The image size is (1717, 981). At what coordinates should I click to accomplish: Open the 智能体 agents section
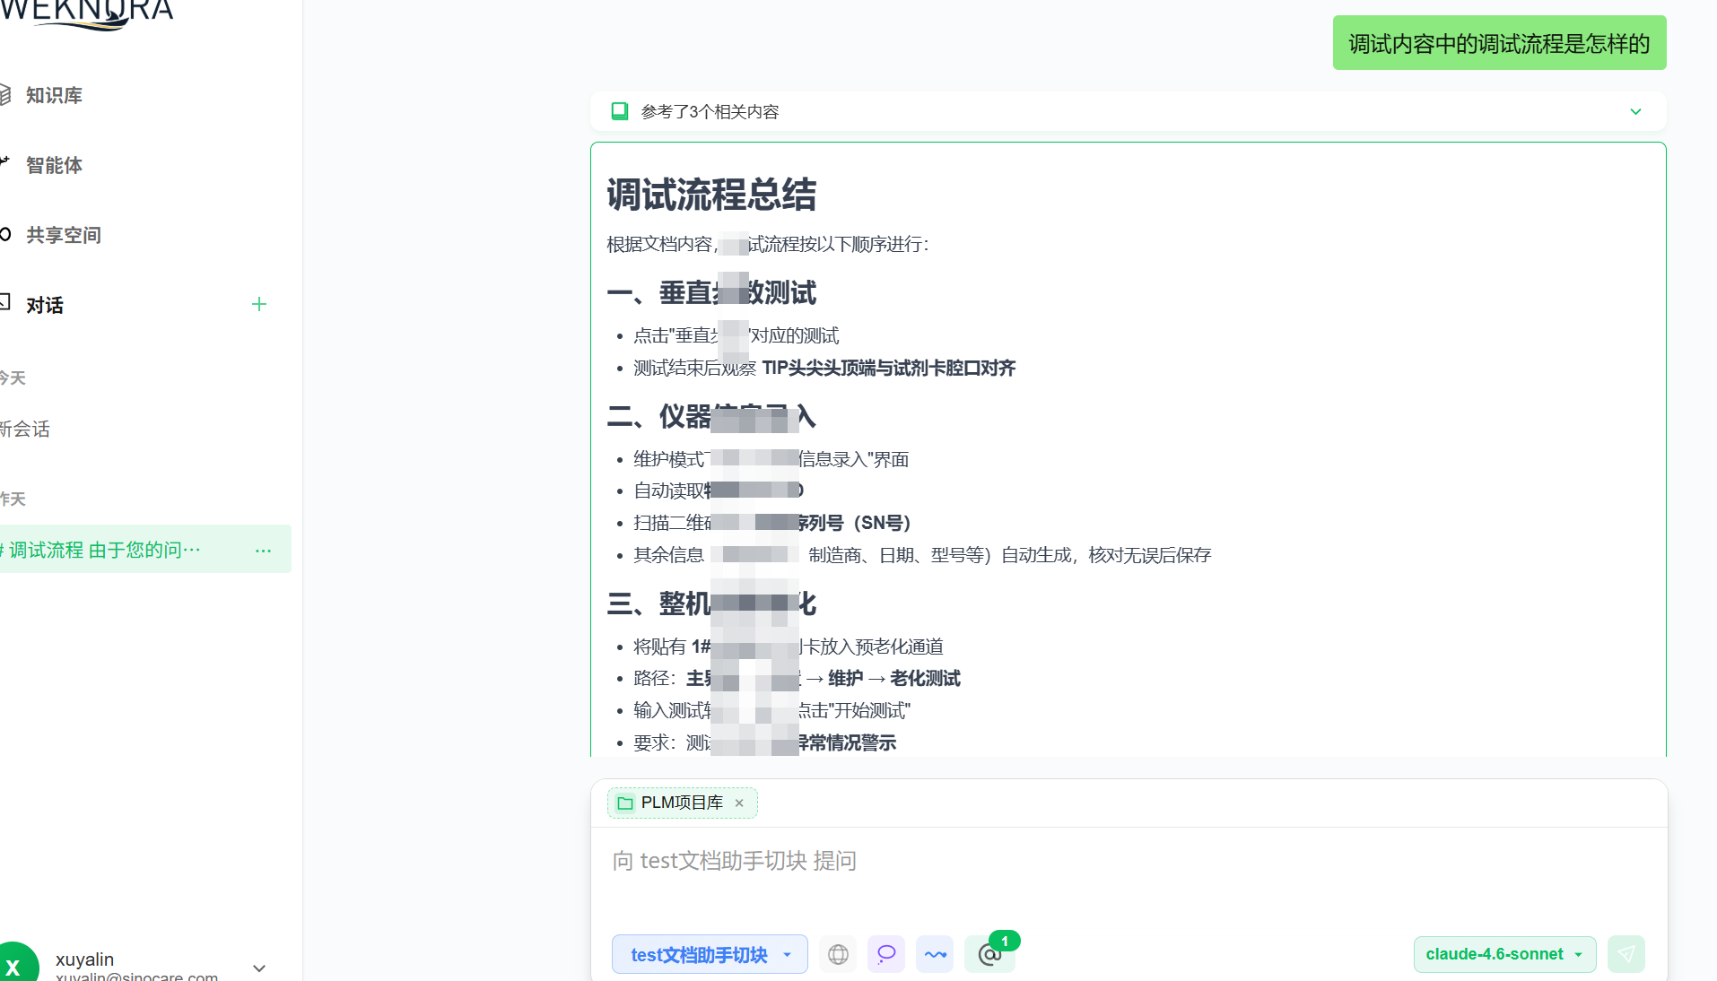(x=54, y=165)
